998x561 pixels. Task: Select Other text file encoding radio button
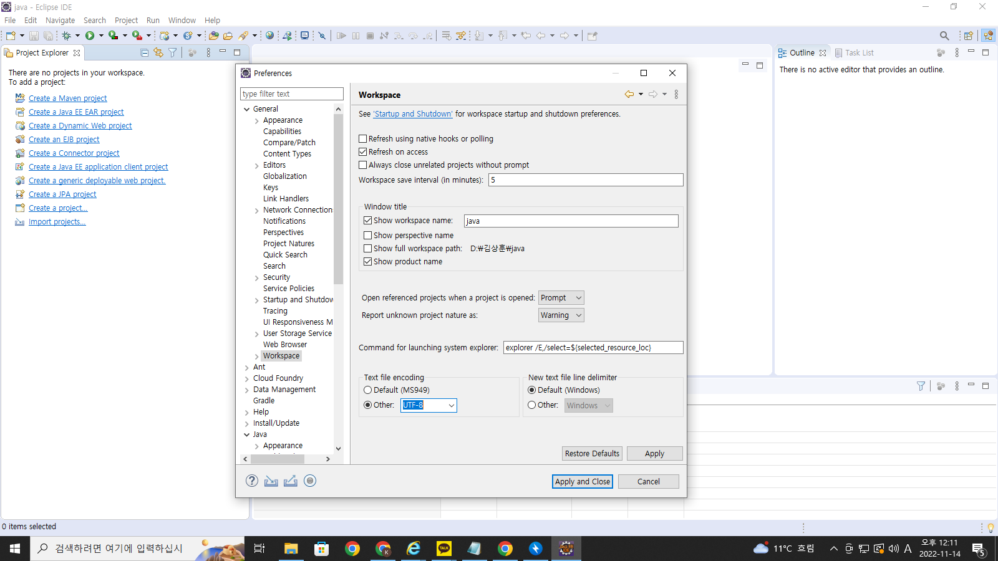[x=368, y=405]
